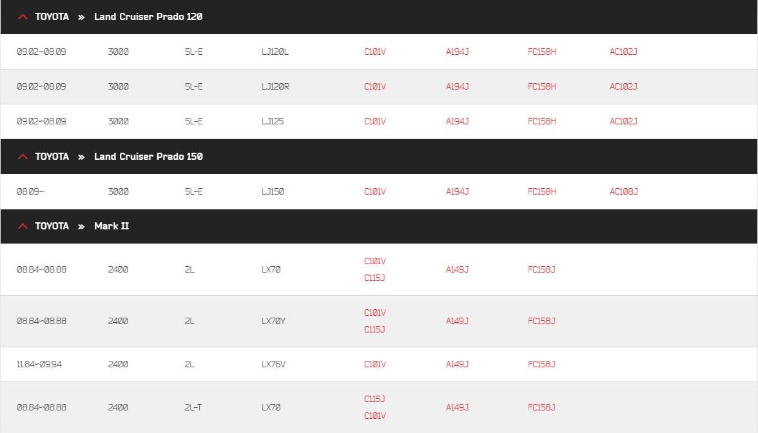Image resolution: width=758 pixels, height=433 pixels.
Task: Open A194J link in LJ150 row
Action: point(457,191)
